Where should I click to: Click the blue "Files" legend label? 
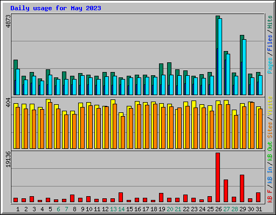click(270, 43)
